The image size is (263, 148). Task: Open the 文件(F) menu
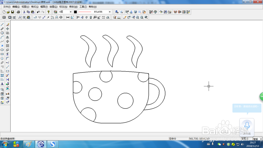7,7
